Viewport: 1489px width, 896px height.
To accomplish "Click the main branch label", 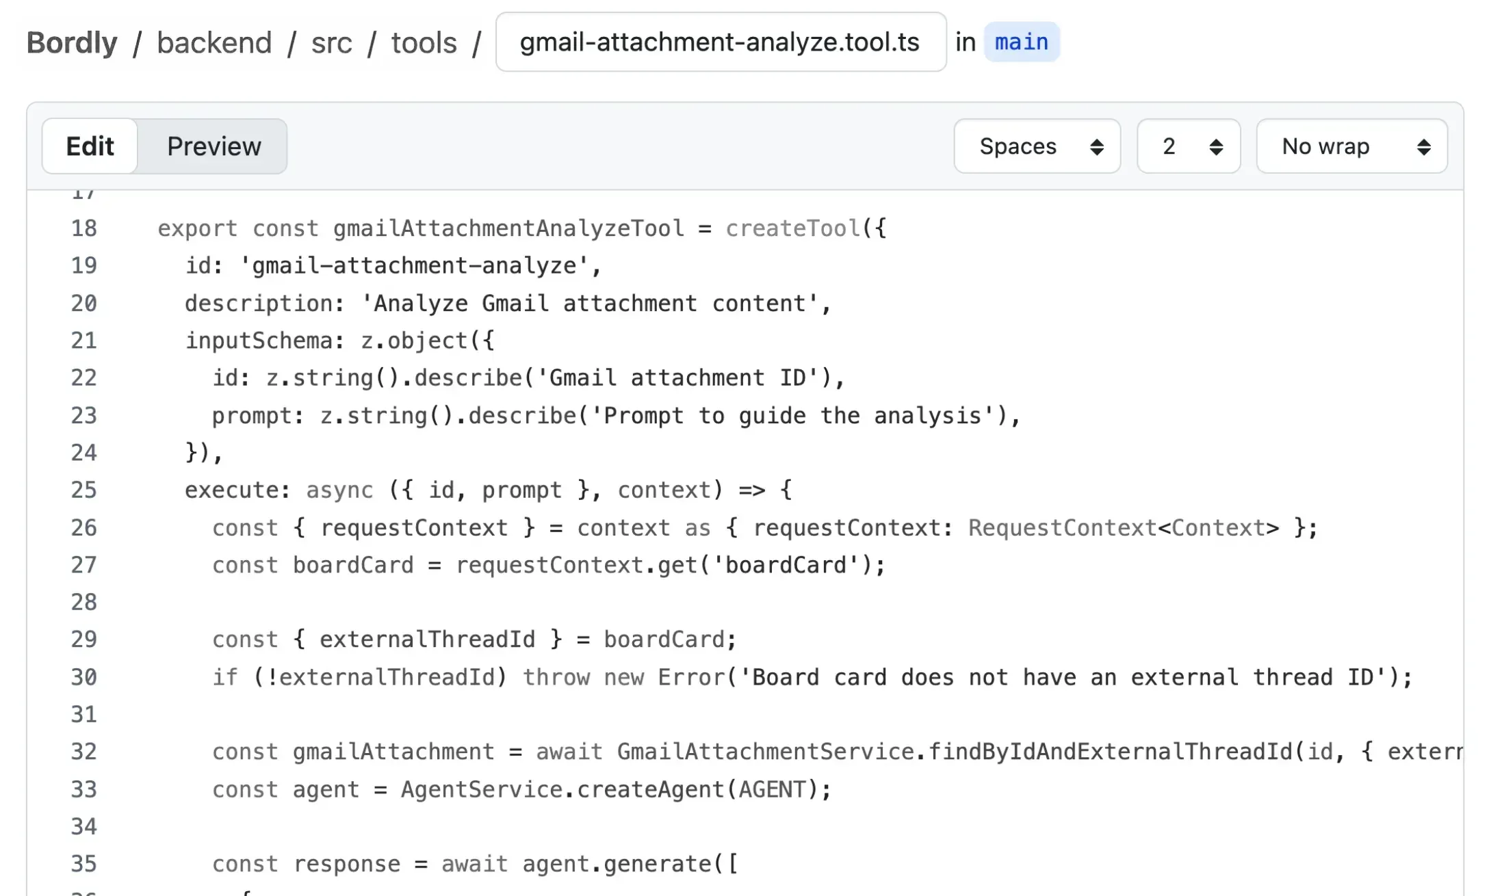I will pyautogui.click(x=1021, y=42).
